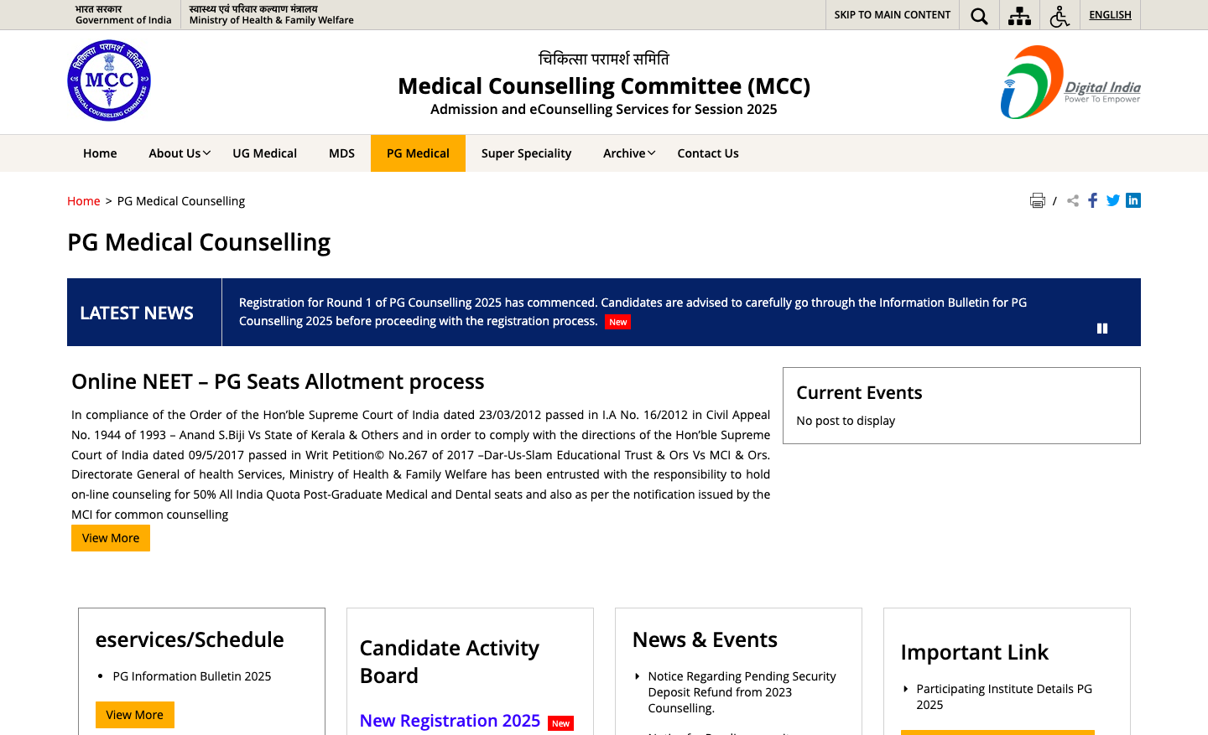Switch language using the ENGLISH link
The image size is (1208, 735).
pyautogui.click(x=1110, y=14)
